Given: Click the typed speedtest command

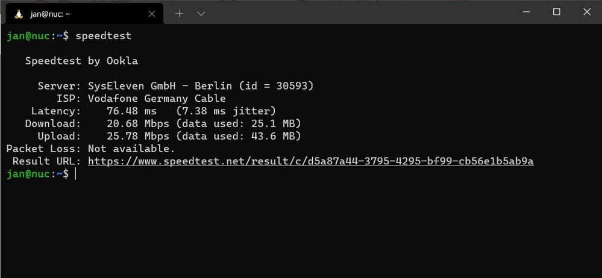Looking at the screenshot, I should 103,36.
